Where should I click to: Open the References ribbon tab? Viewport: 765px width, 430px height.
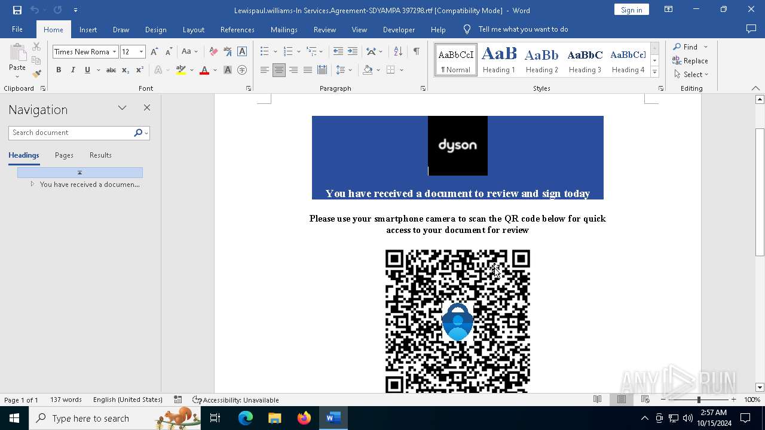237,29
